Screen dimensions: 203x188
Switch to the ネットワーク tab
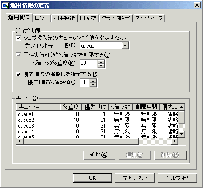click(x=149, y=18)
